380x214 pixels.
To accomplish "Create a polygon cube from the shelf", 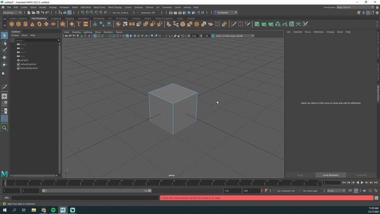I will point(18,24).
